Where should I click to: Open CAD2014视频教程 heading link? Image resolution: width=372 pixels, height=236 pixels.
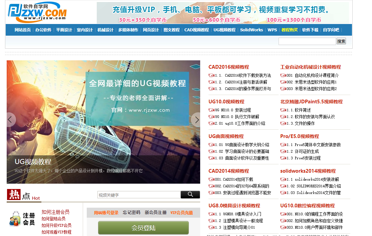(x=229, y=171)
